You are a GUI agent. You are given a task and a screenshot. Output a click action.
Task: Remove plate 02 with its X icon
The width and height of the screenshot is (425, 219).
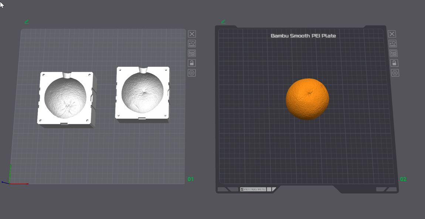[392, 34]
